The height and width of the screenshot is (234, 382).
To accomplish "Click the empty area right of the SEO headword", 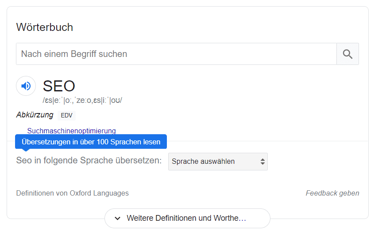I will (x=221, y=86).
